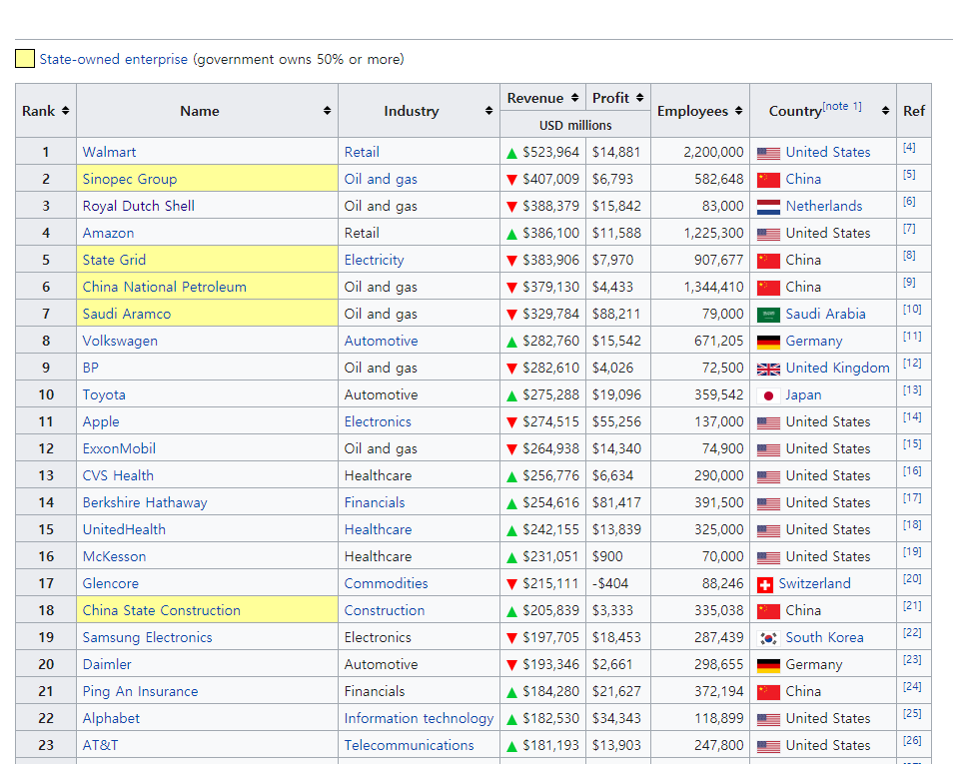
Task: Click China flag in Sinopec Group row
Action: 768,180
